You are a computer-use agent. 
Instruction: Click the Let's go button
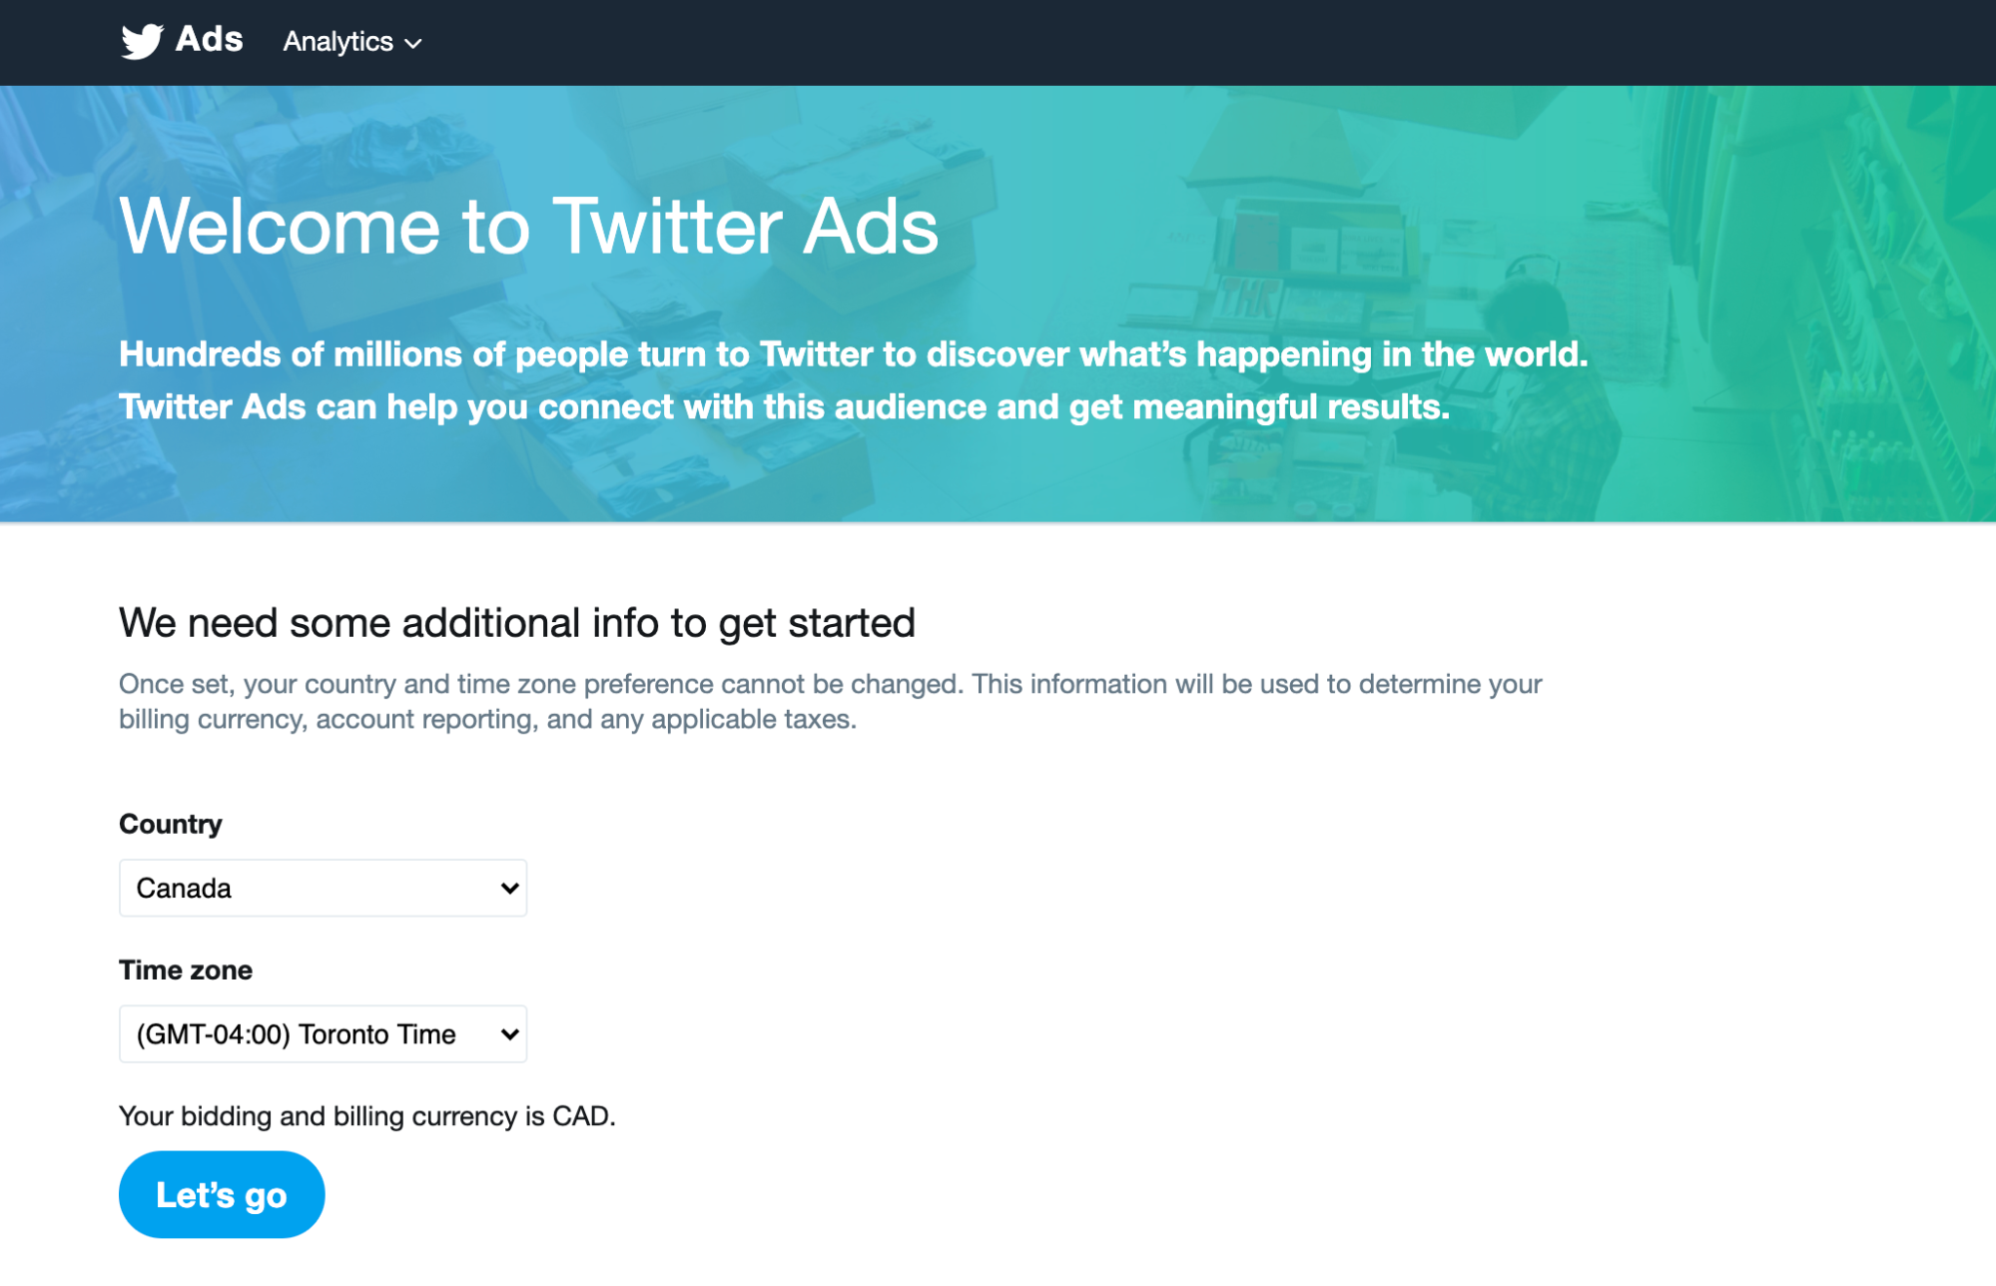222,1194
